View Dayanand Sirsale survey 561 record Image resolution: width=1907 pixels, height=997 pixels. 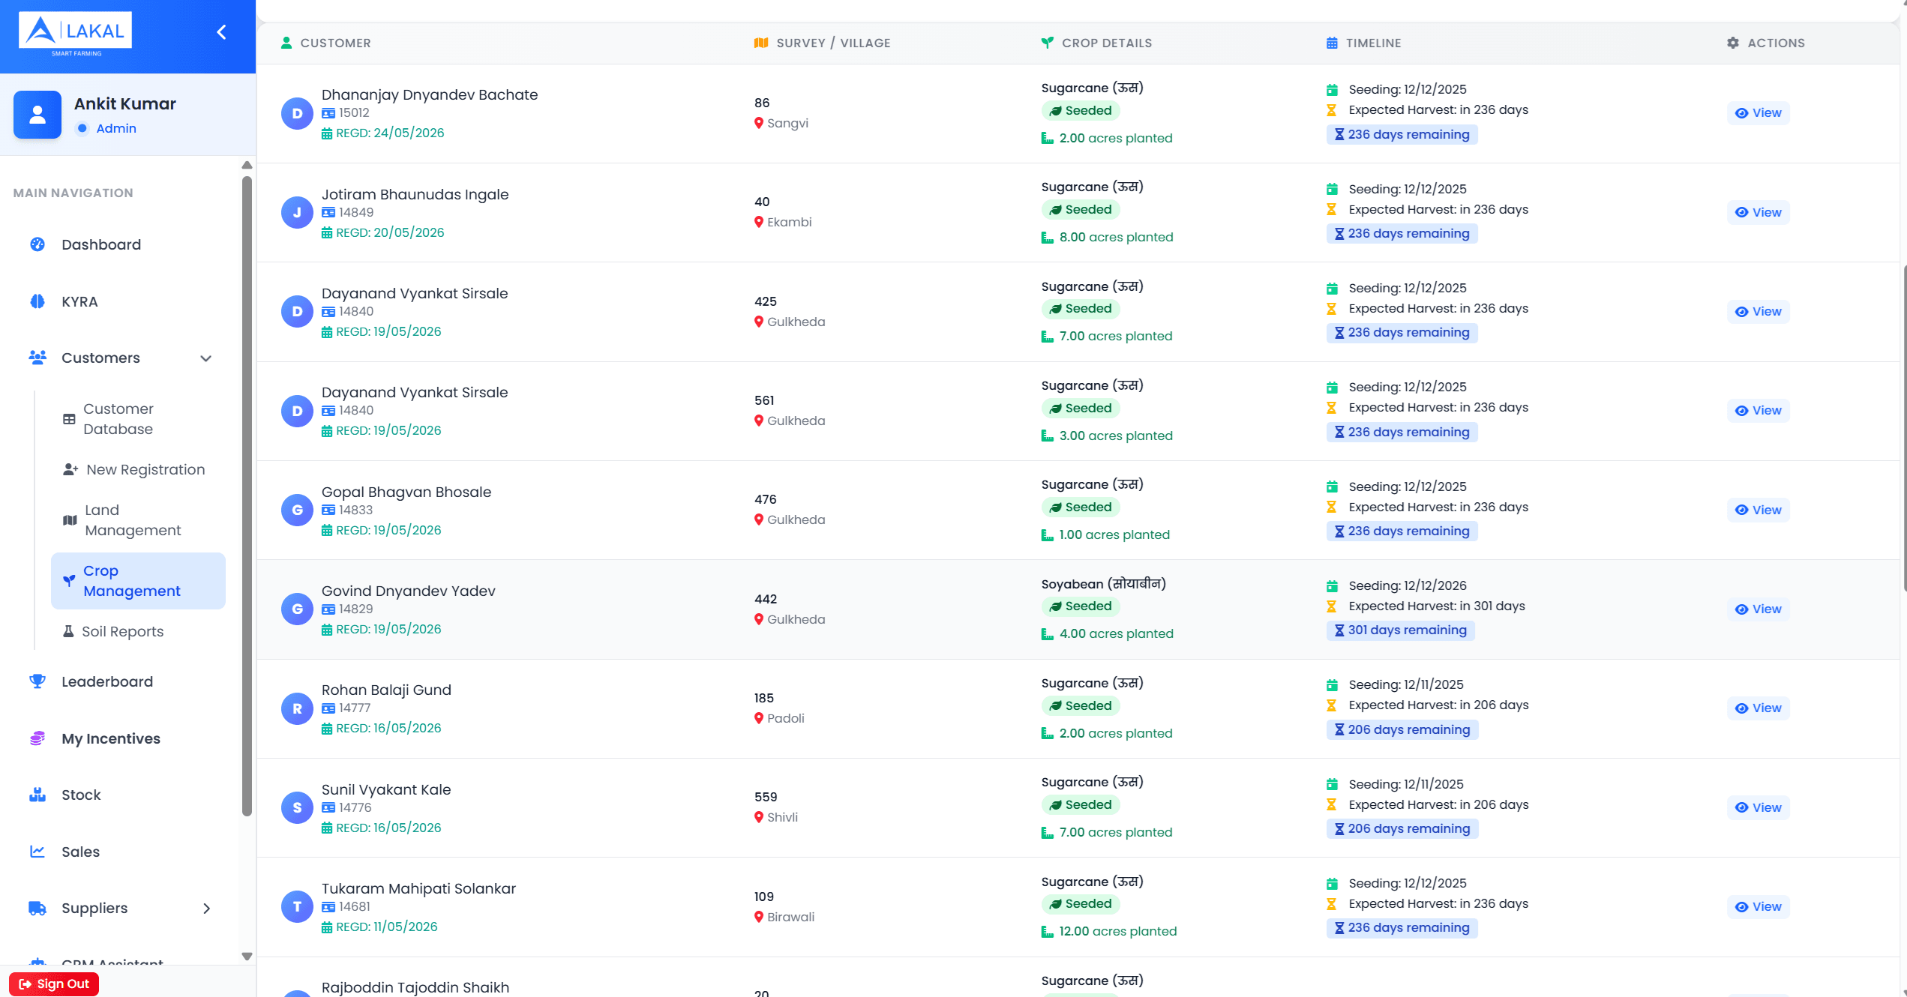(x=1758, y=411)
